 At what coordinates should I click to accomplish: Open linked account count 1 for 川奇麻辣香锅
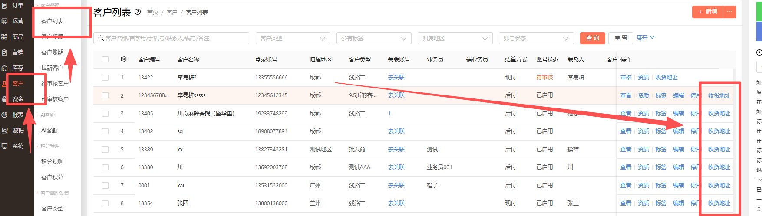tap(389, 114)
